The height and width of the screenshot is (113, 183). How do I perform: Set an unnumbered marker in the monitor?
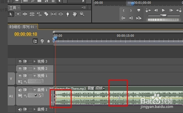pyautogui.click(x=139, y=10)
